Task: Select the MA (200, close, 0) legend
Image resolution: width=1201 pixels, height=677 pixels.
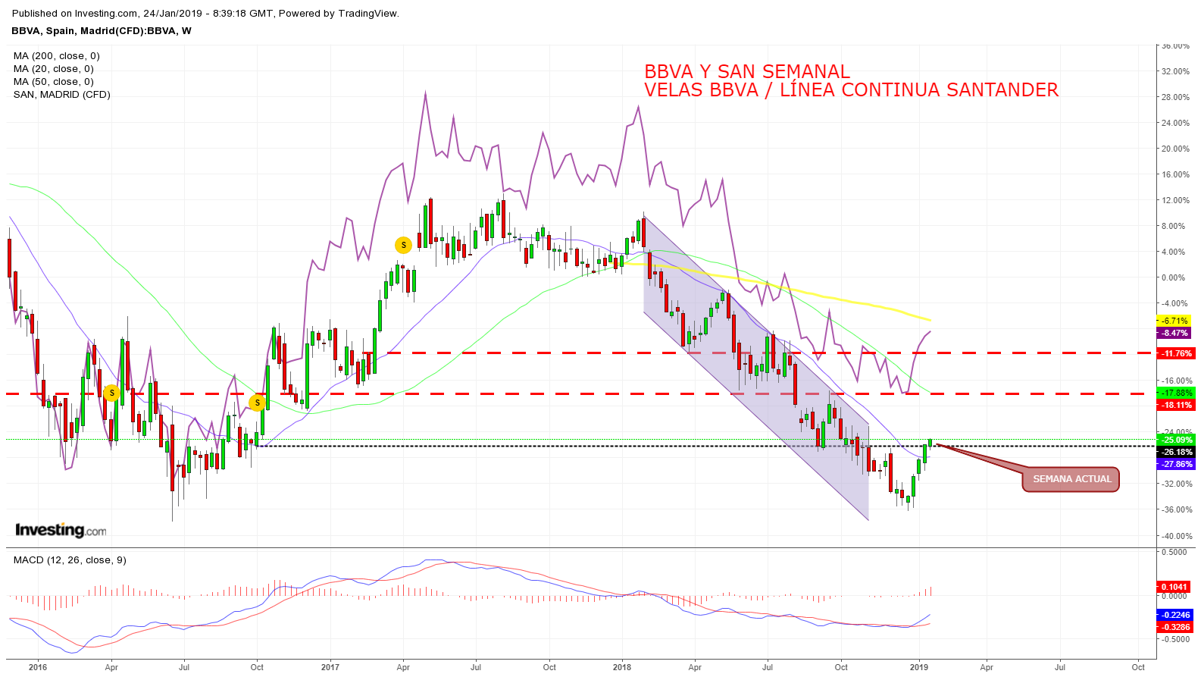Action: (x=56, y=56)
